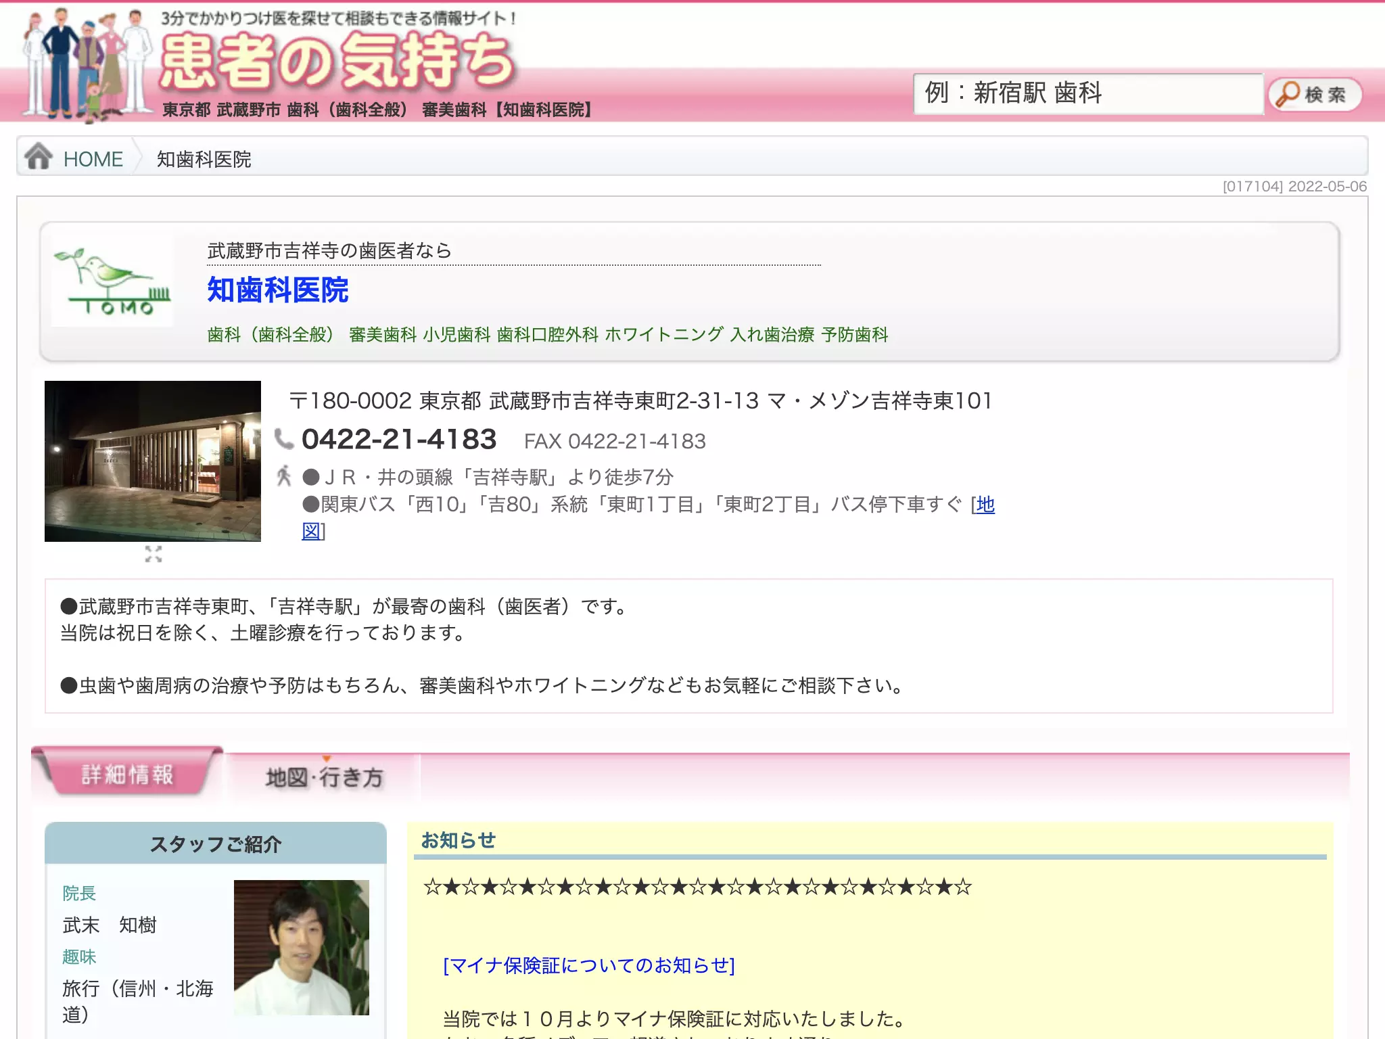This screenshot has height=1039, width=1385.
Task: Click the 小児歯科 specialty tag
Action: [x=456, y=334]
